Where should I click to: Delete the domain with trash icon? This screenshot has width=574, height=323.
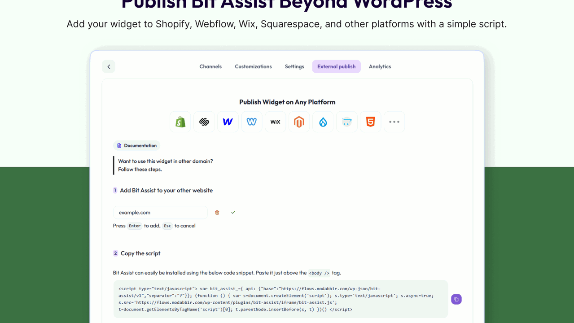point(217,213)
